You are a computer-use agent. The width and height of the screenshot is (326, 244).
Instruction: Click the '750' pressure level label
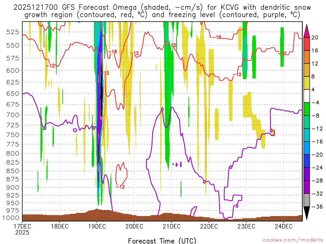pyautogui.click(x=13, y=135)
